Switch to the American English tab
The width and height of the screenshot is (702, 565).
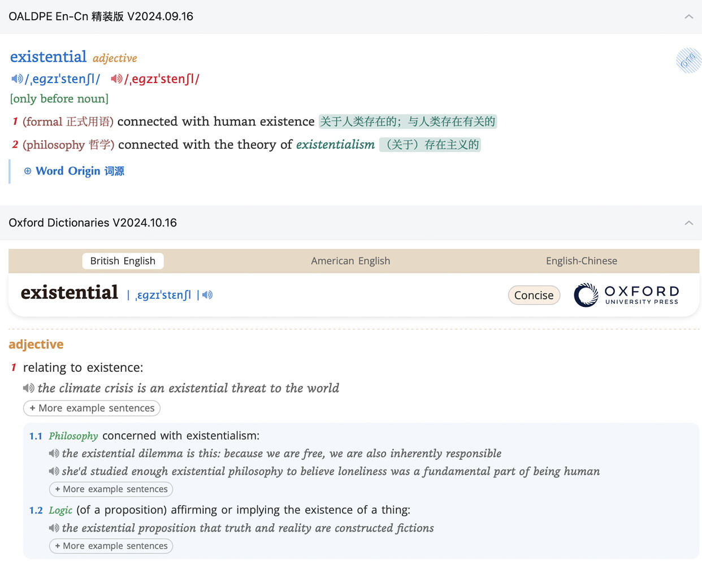tap(350, 260)
